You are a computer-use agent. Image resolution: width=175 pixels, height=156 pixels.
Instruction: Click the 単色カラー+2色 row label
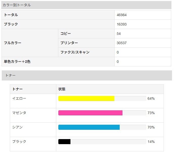coord(17,62)
